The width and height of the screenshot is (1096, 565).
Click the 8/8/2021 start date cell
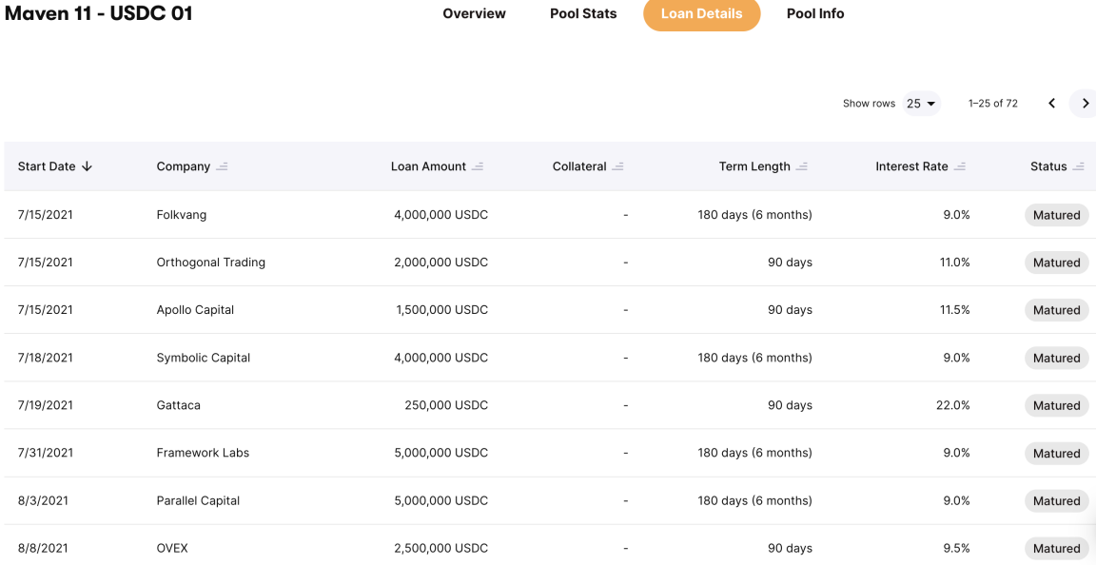pyautogui.click(x=43, y=548)
